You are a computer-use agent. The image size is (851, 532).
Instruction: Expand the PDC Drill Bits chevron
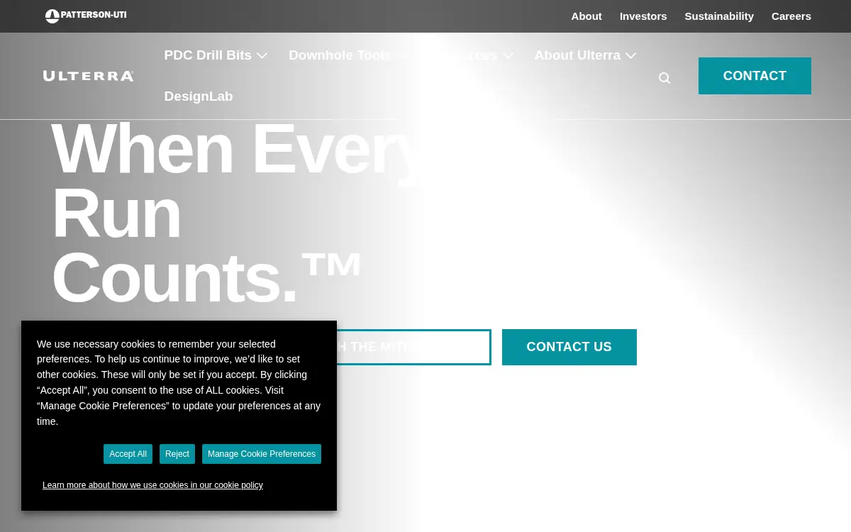(262, 55)
